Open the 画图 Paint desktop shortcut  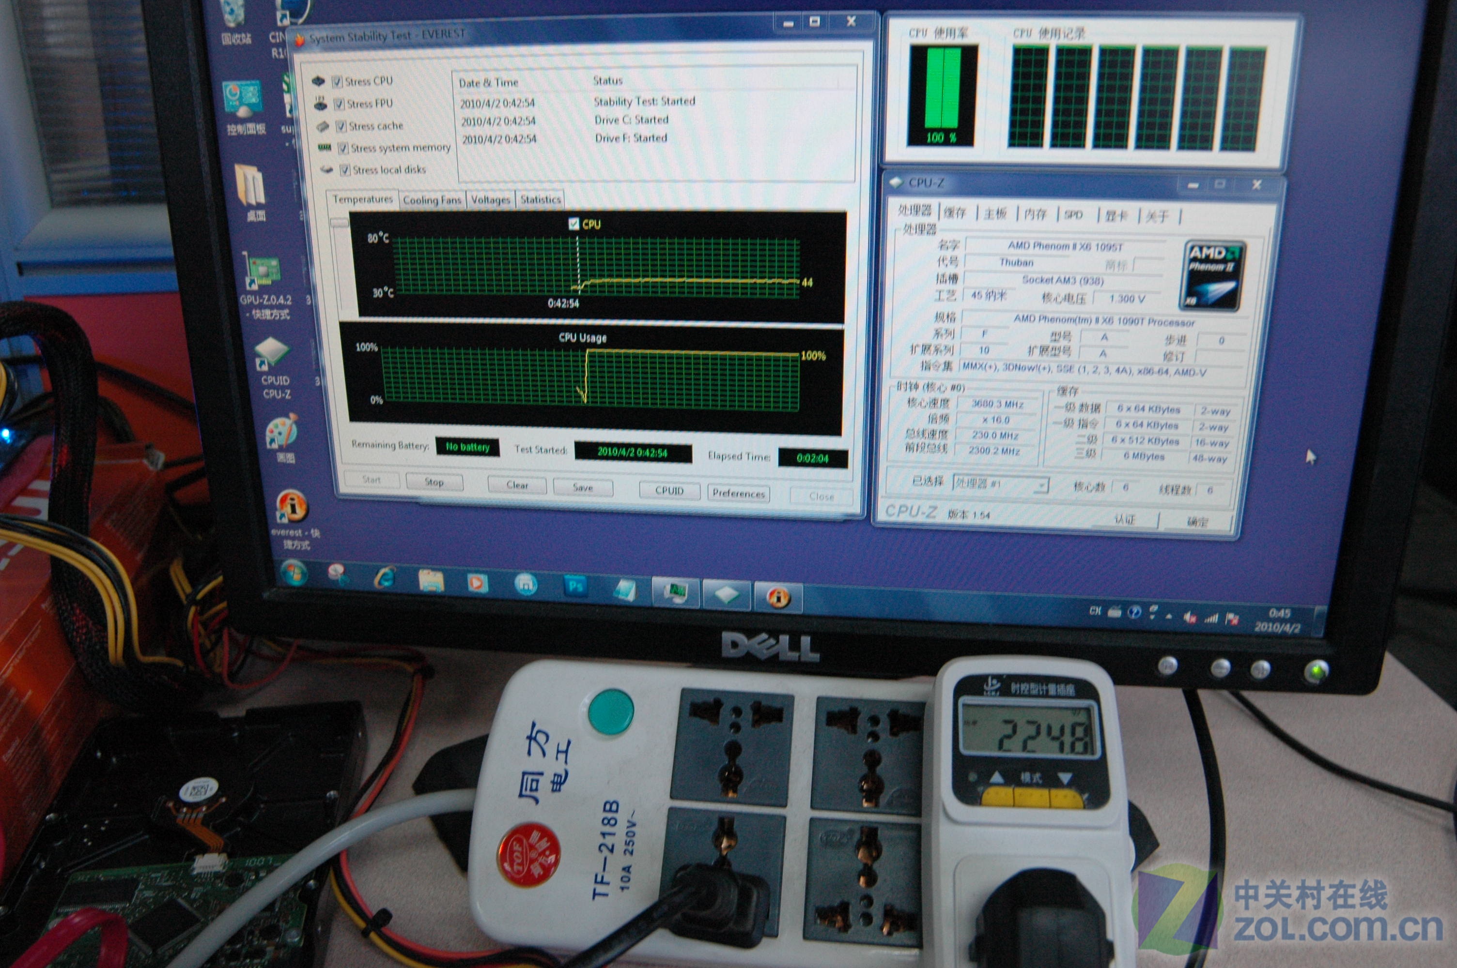coord(283,439)
